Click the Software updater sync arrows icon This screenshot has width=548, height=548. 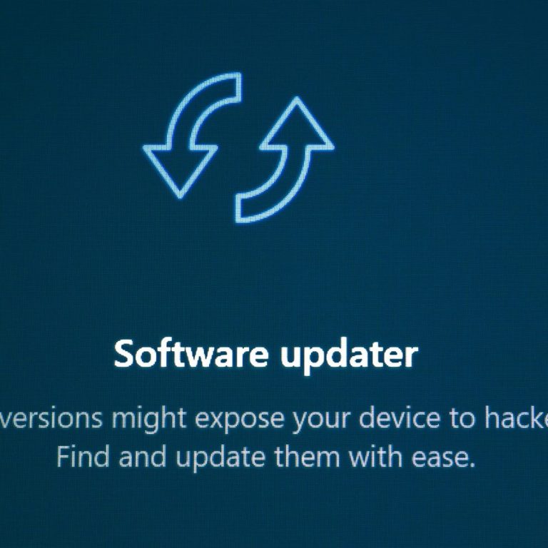[239, 148]
